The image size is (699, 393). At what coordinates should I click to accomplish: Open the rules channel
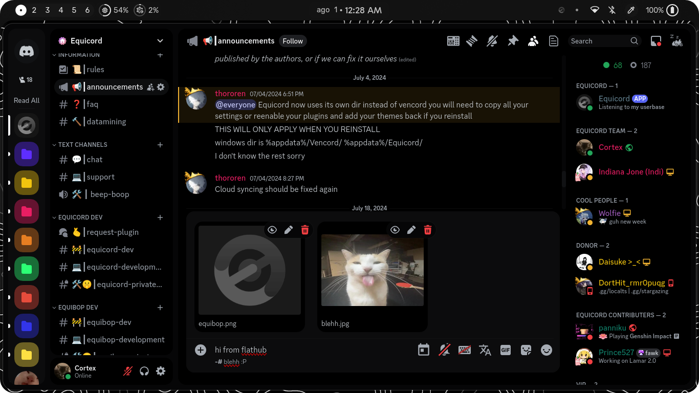pyautogui.click(x=112, y=70)
